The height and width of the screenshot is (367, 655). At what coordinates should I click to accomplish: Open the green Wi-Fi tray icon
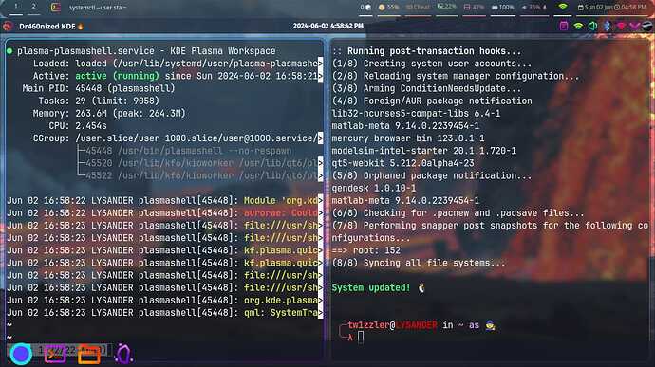[x=578, y=26]
